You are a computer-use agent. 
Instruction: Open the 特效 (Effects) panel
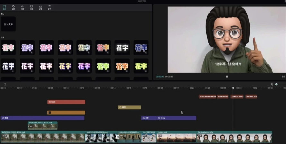click(22, 7)
